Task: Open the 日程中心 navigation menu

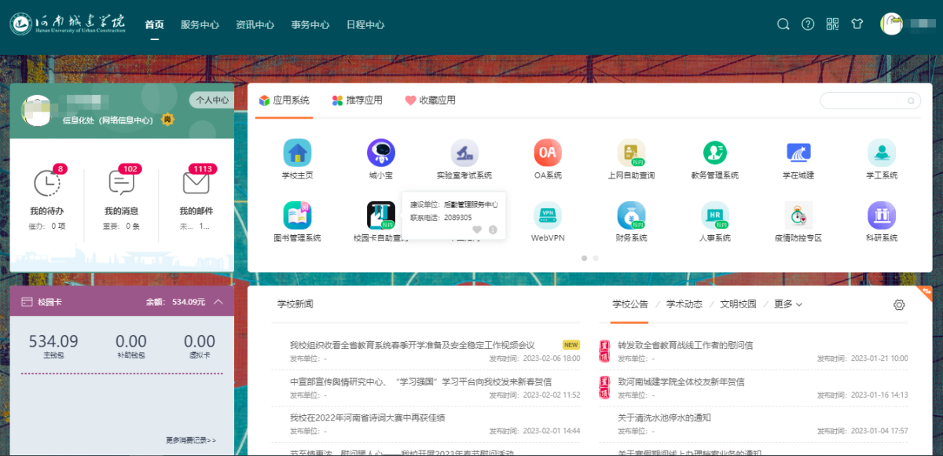Action: click(365, 24)
